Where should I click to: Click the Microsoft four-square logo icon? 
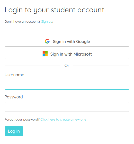[45, 54]
